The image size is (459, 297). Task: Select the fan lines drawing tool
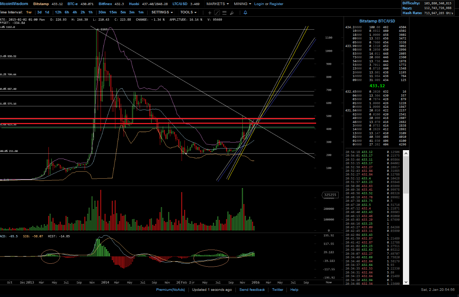[x=232, y=13]
